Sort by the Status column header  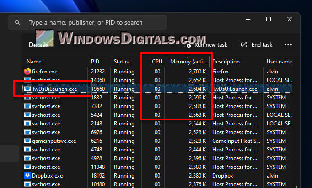pos(121,62)
